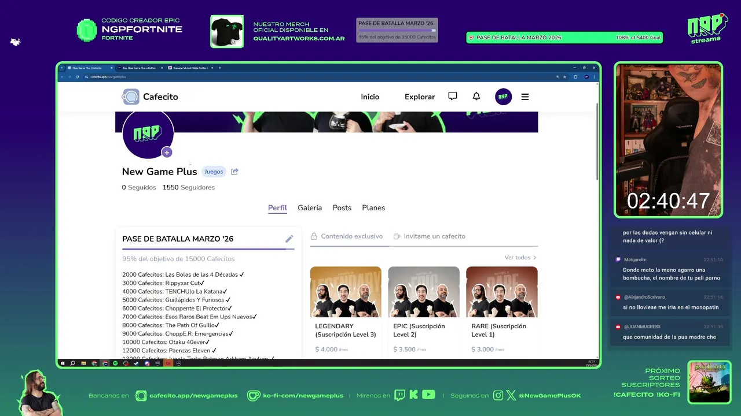Click '4000 Cafecitos: TENCHUlo La Katana' line
Viewport: 741px width, 416px height.
174,292
